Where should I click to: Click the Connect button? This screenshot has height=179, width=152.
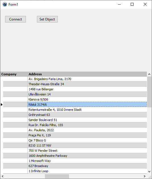[x=15, y=19]
